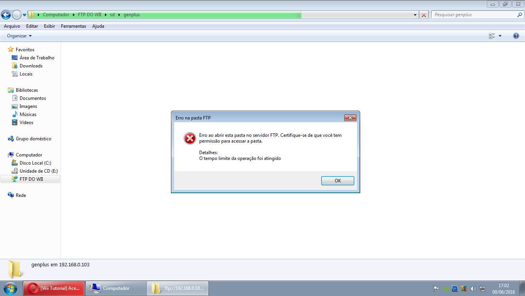Open the Downloads favorite folder
Screen dimensions: 525x296
(31, 66)
